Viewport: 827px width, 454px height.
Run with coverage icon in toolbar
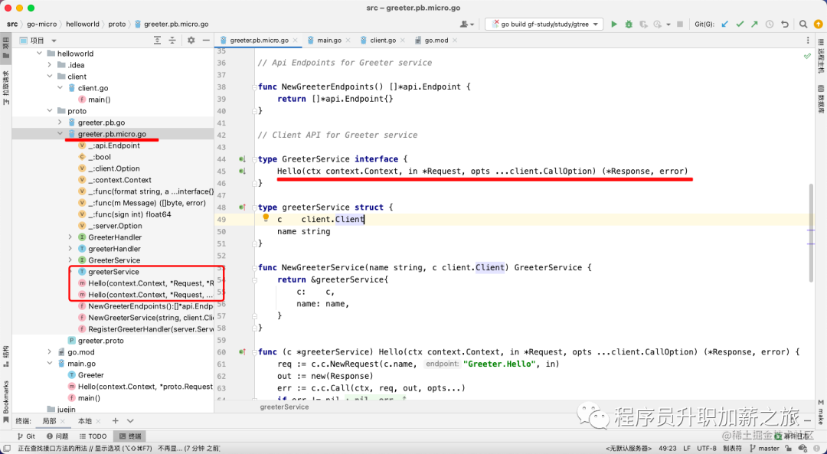643,24
